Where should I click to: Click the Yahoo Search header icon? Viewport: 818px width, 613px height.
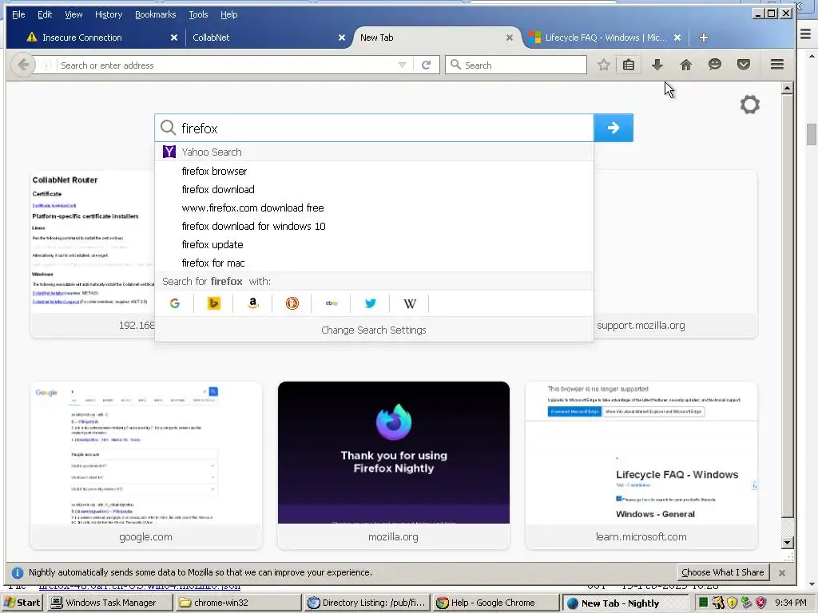coord(169,152)
